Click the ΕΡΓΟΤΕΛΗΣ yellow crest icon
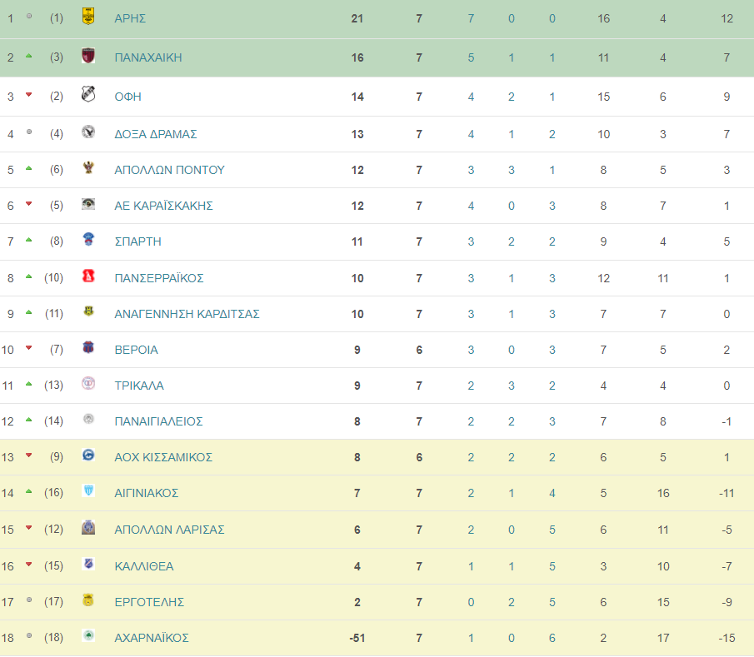This screenshot has width=754, height=657. (x=88, y=600)
